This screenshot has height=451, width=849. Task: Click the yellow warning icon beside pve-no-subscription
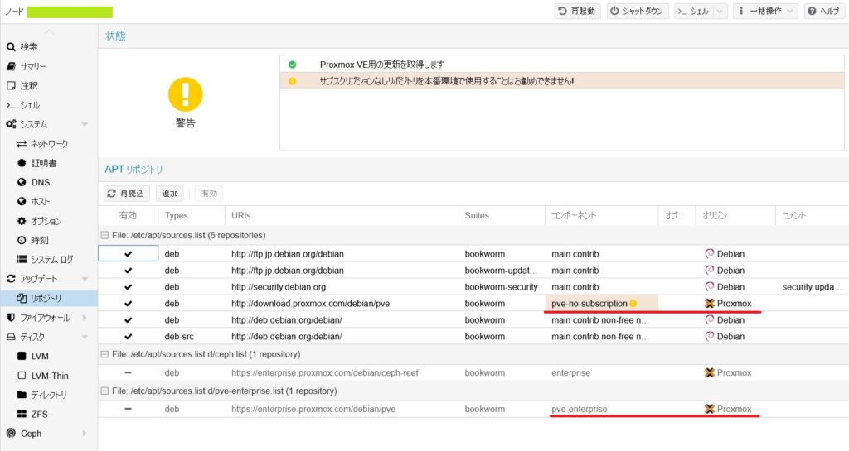click(x=633, y=304)
